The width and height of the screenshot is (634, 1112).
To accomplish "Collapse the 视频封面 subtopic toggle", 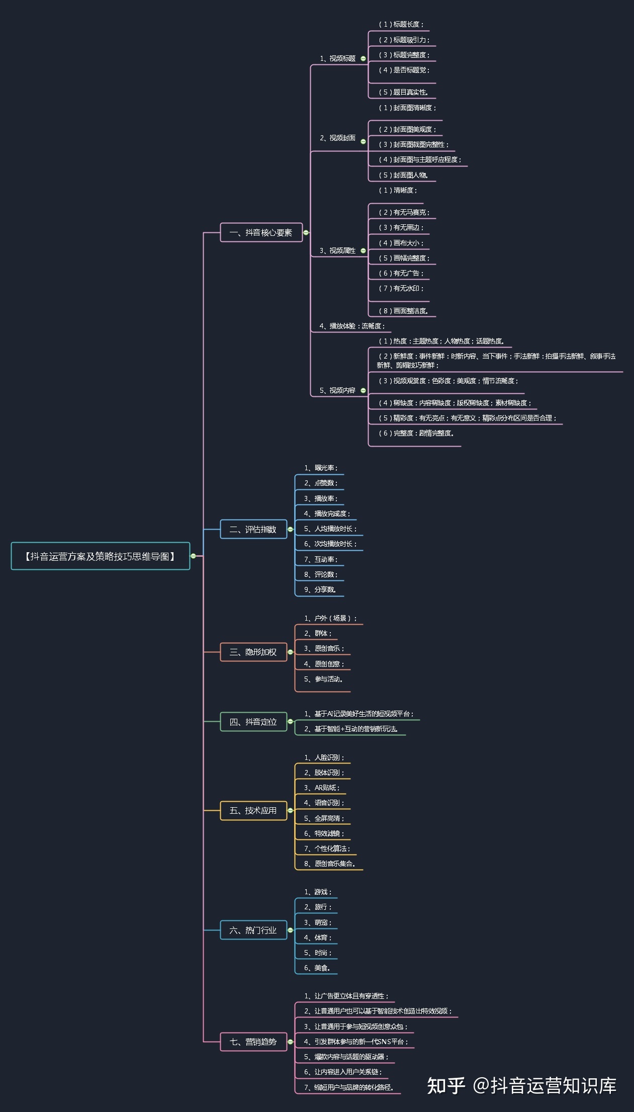I will [x=363, y=141].
